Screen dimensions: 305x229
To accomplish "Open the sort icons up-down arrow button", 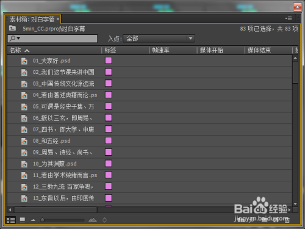I will (x=104, y=220).
